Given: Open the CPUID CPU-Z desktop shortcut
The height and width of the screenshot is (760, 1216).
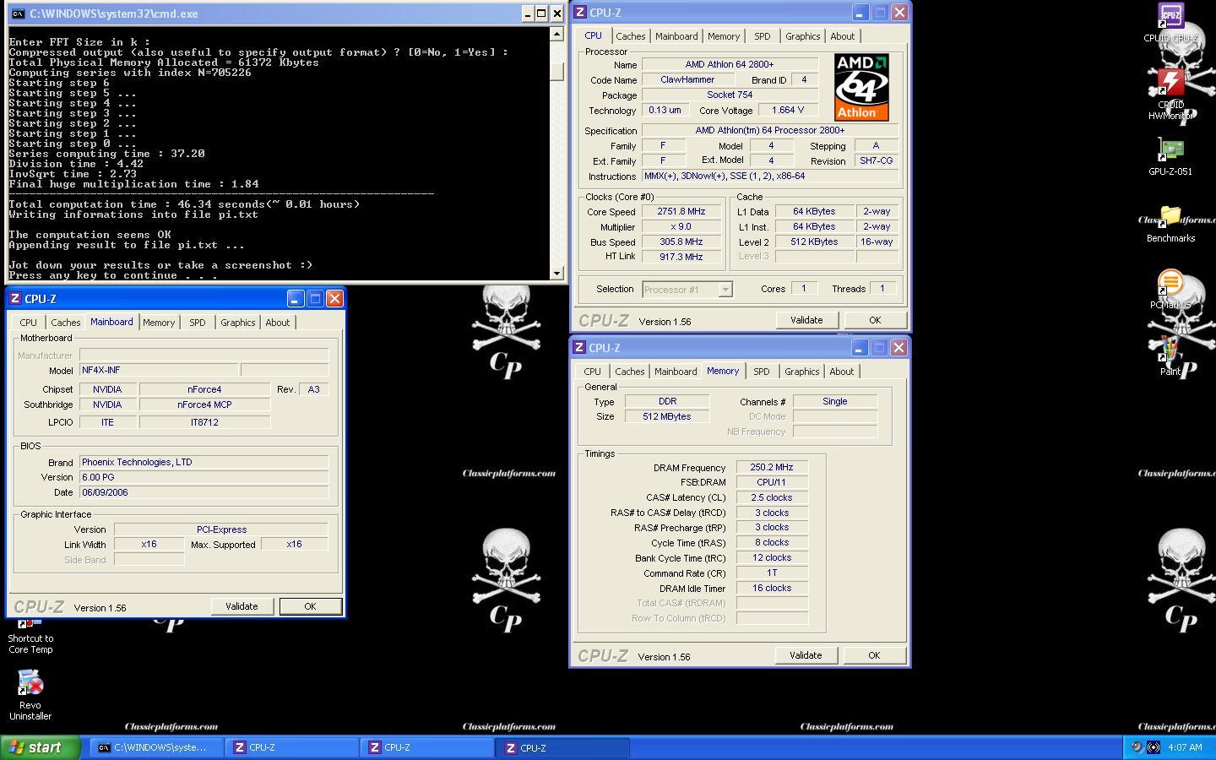Looking at the screenshot, I should click(1170, 21).
